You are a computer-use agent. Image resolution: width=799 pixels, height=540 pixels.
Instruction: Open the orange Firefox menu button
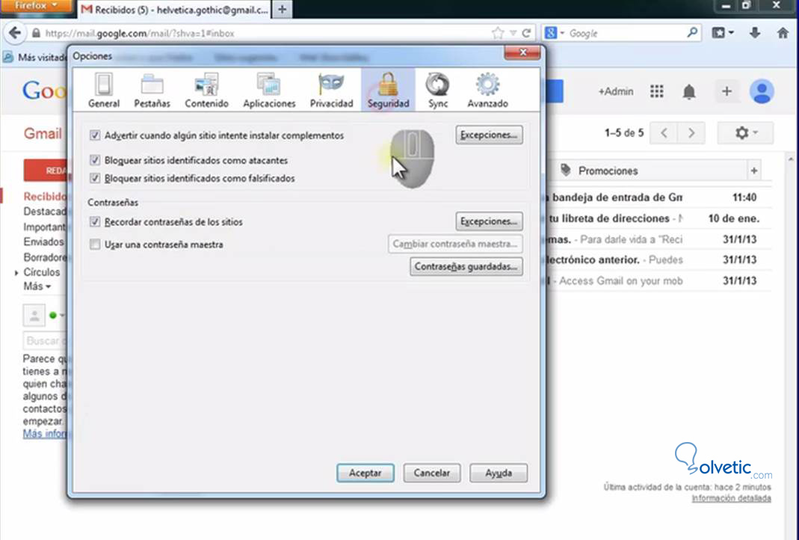tap(36, 6)
